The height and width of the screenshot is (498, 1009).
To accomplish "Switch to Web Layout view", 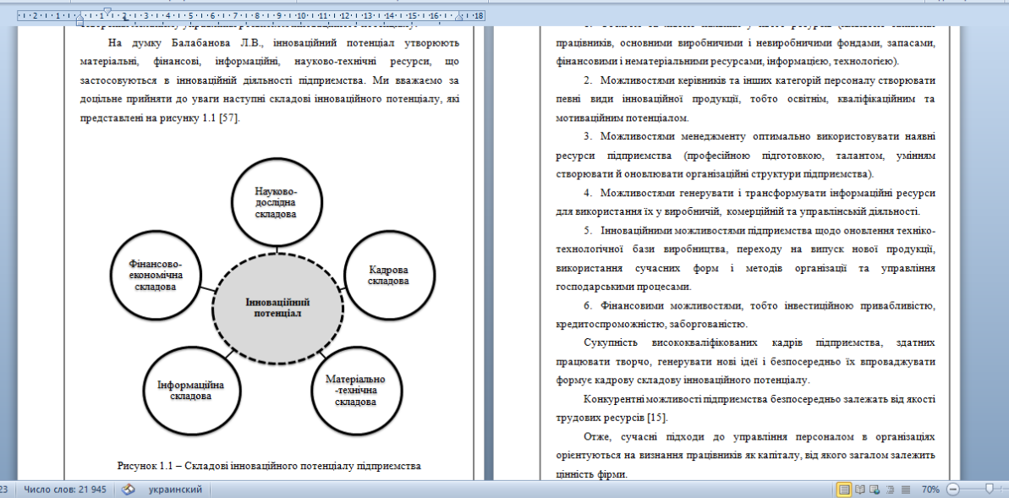I will (x=874, y=490).
